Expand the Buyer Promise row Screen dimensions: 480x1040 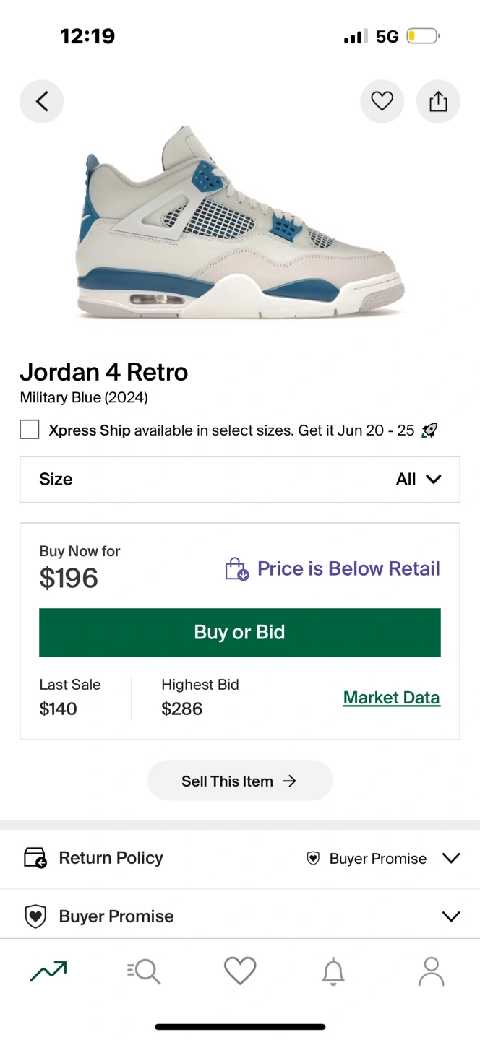click(451, 916)
